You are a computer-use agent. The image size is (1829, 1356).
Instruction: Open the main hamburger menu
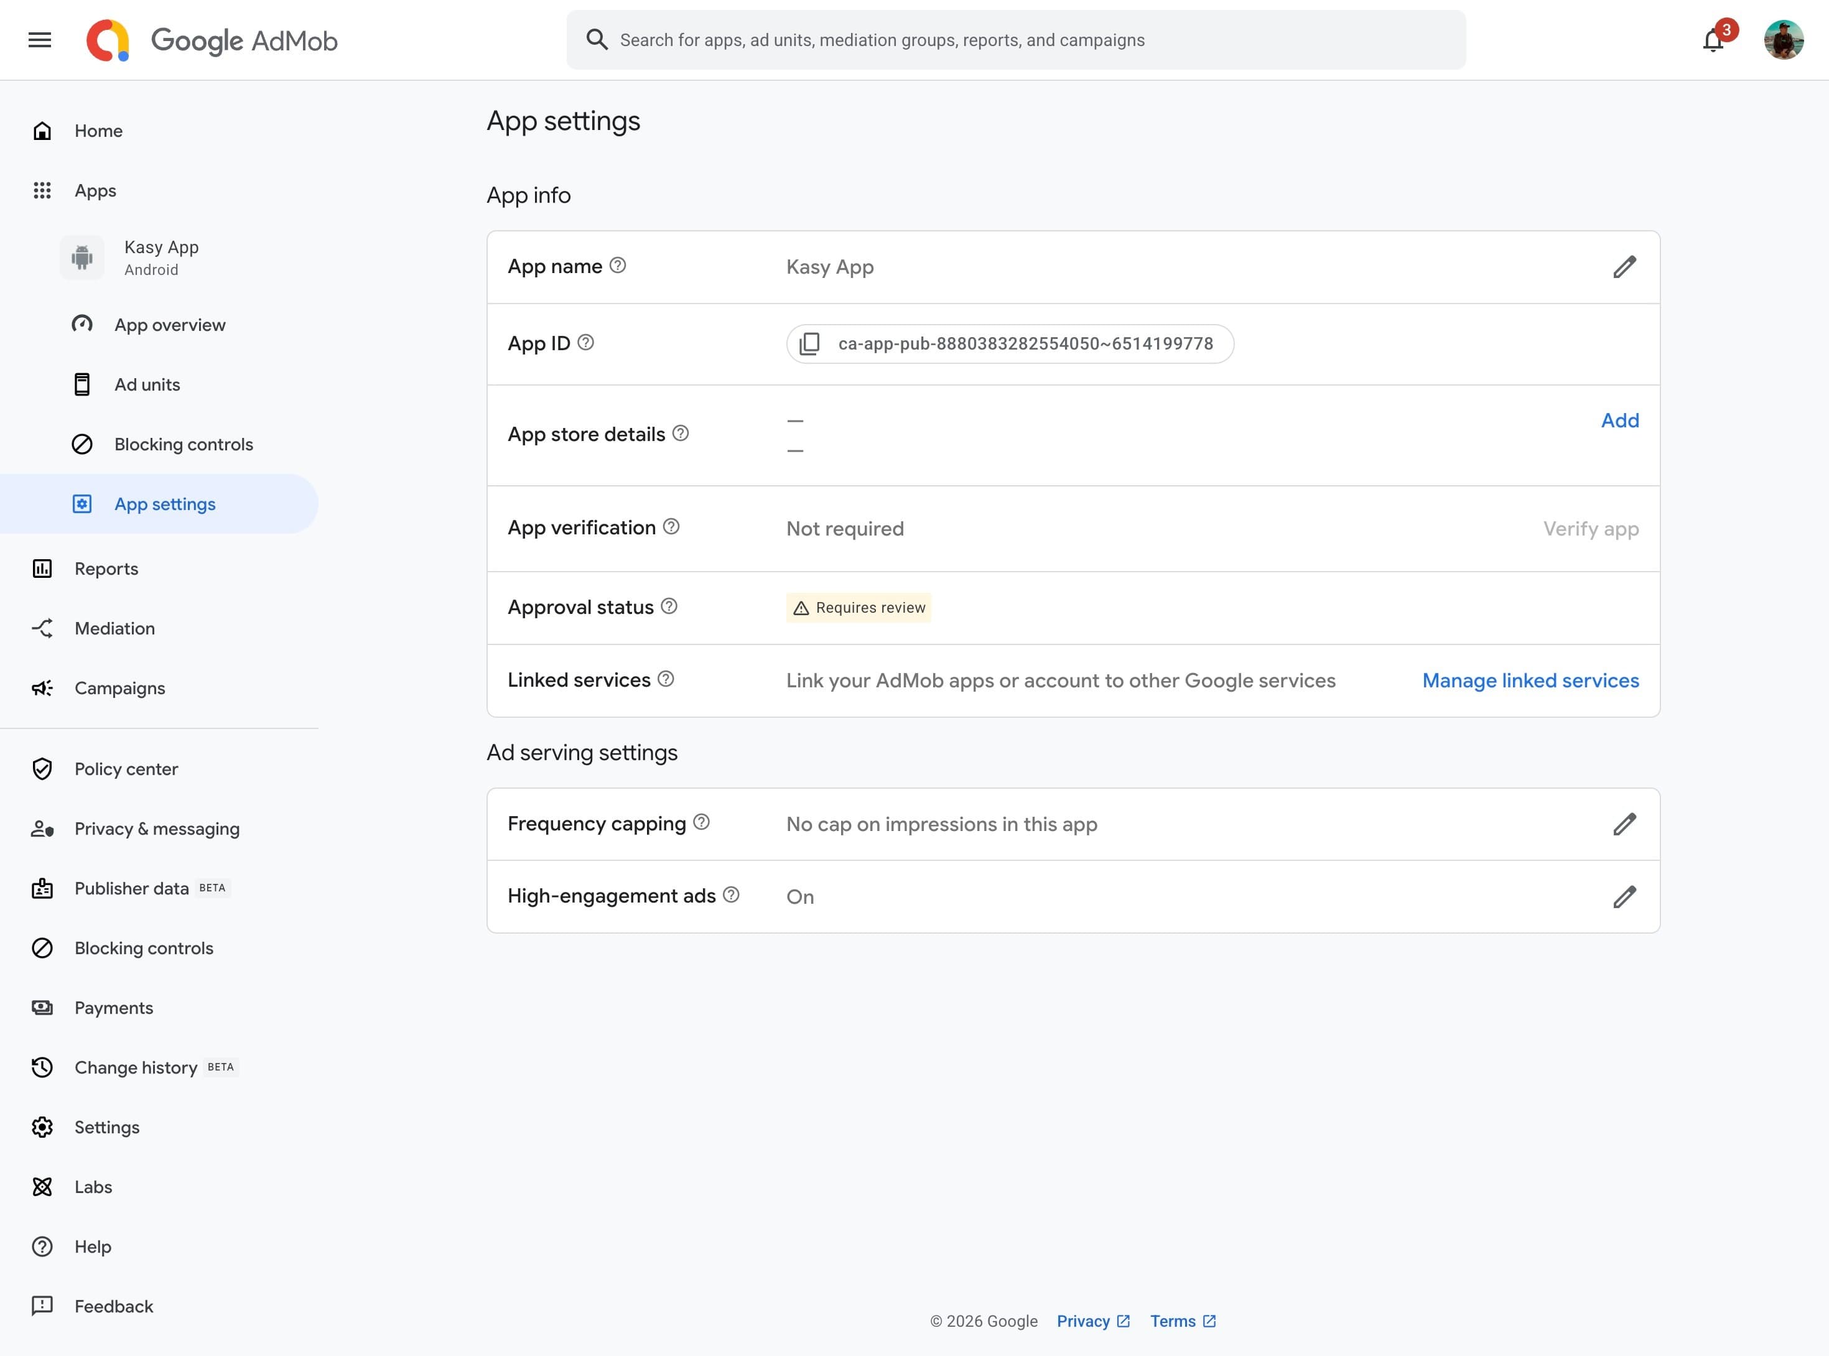pyautogui.click(x=39, y=40)
